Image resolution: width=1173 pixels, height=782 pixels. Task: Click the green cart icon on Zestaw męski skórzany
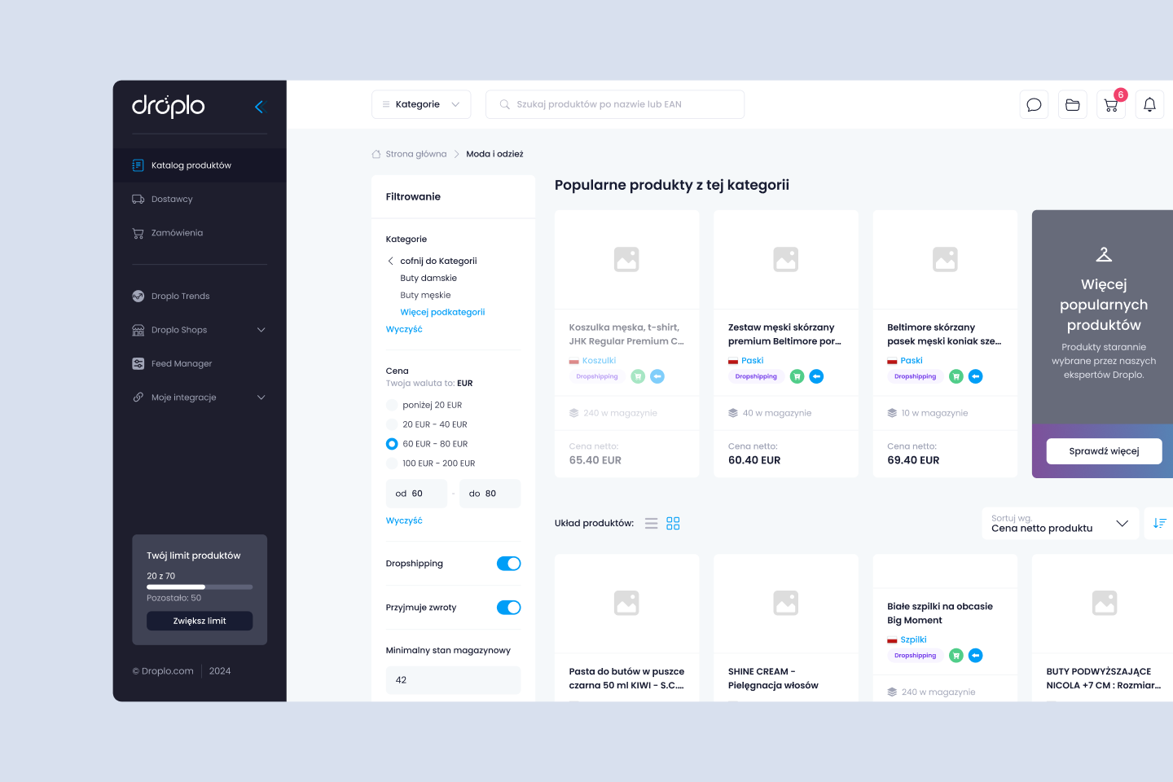tap(797, 376)
